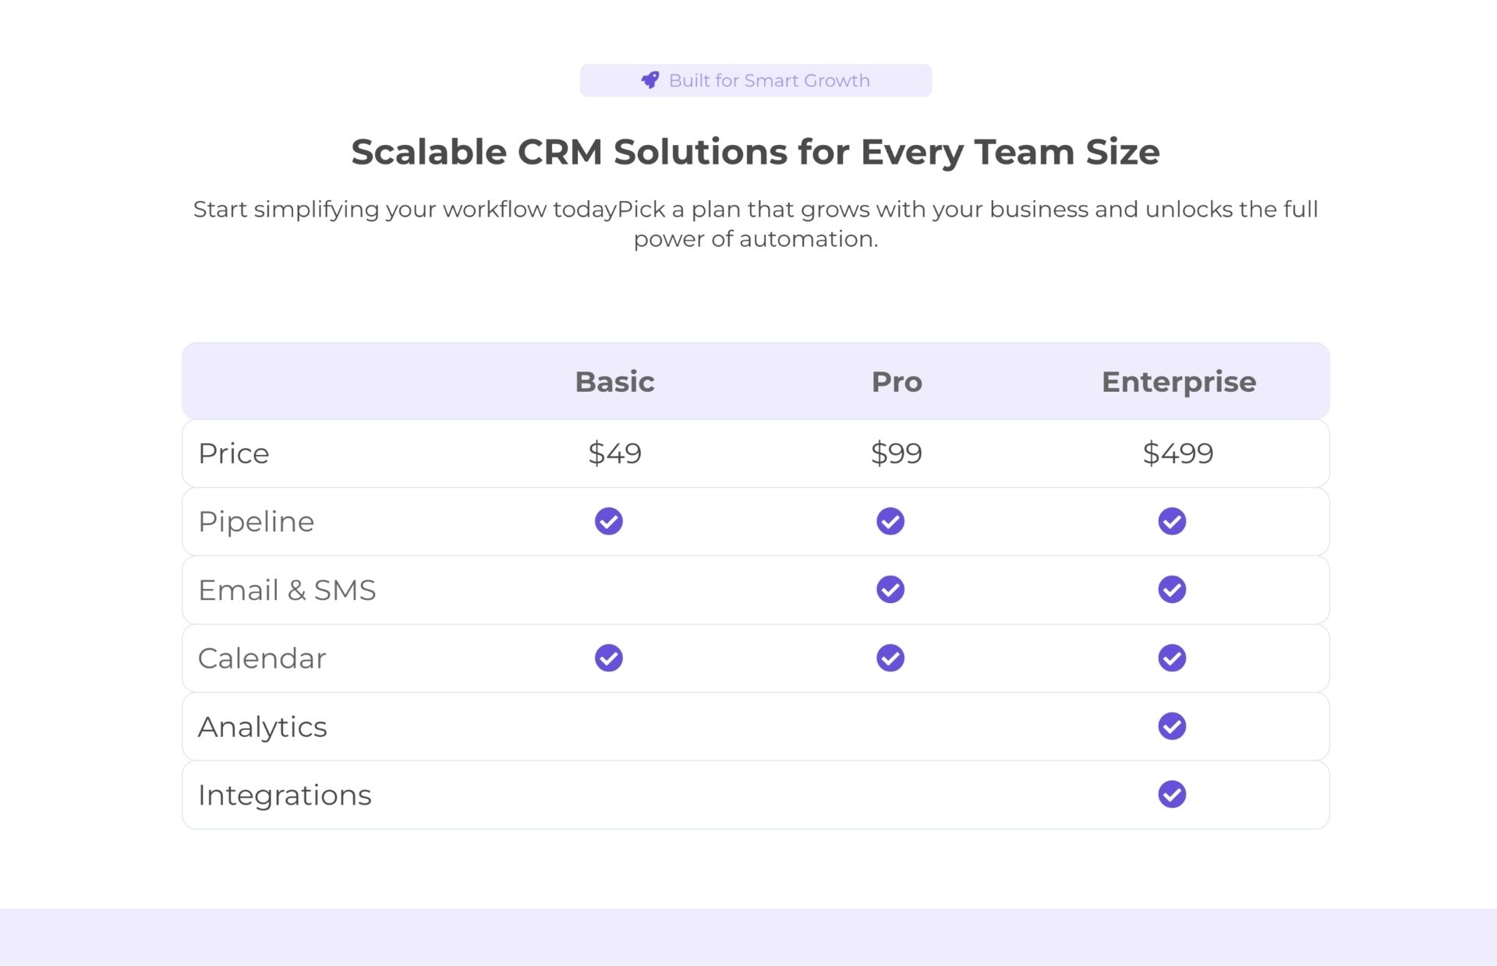1497x966 pixels.
Task: Click the Pipeline checkmark under Basic
Action: (x=609, y=521)
